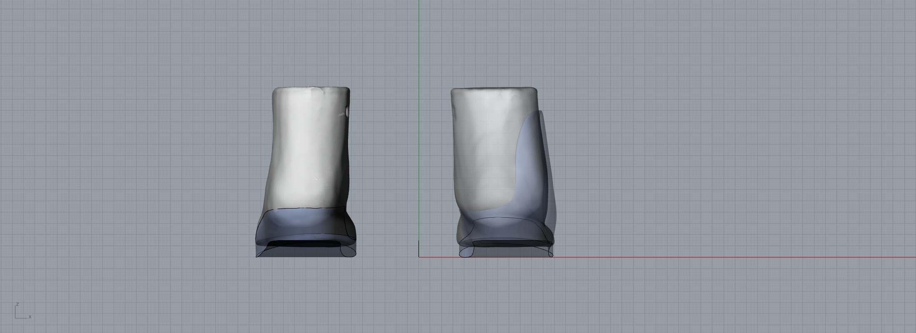Click the Z label on axis icon

pos(17,304)
